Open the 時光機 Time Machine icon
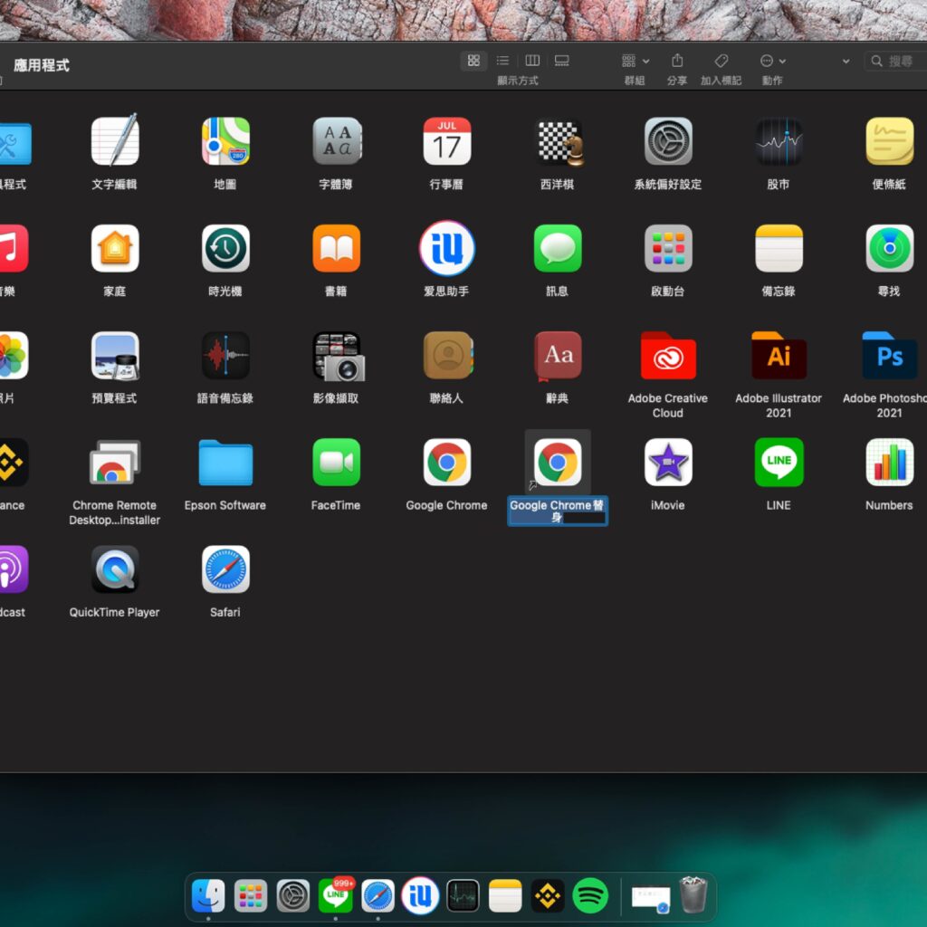This screenshot has height=927, width=927. (x=225, y=248)
